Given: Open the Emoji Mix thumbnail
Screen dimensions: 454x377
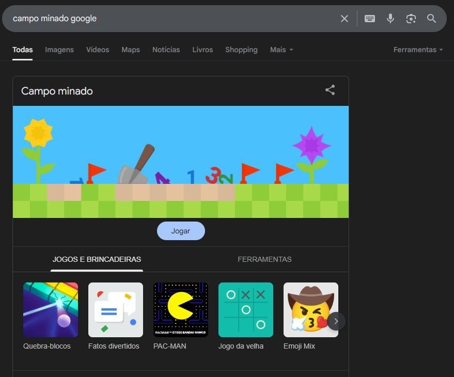Looking at the screenshot, I should (310, 310).
